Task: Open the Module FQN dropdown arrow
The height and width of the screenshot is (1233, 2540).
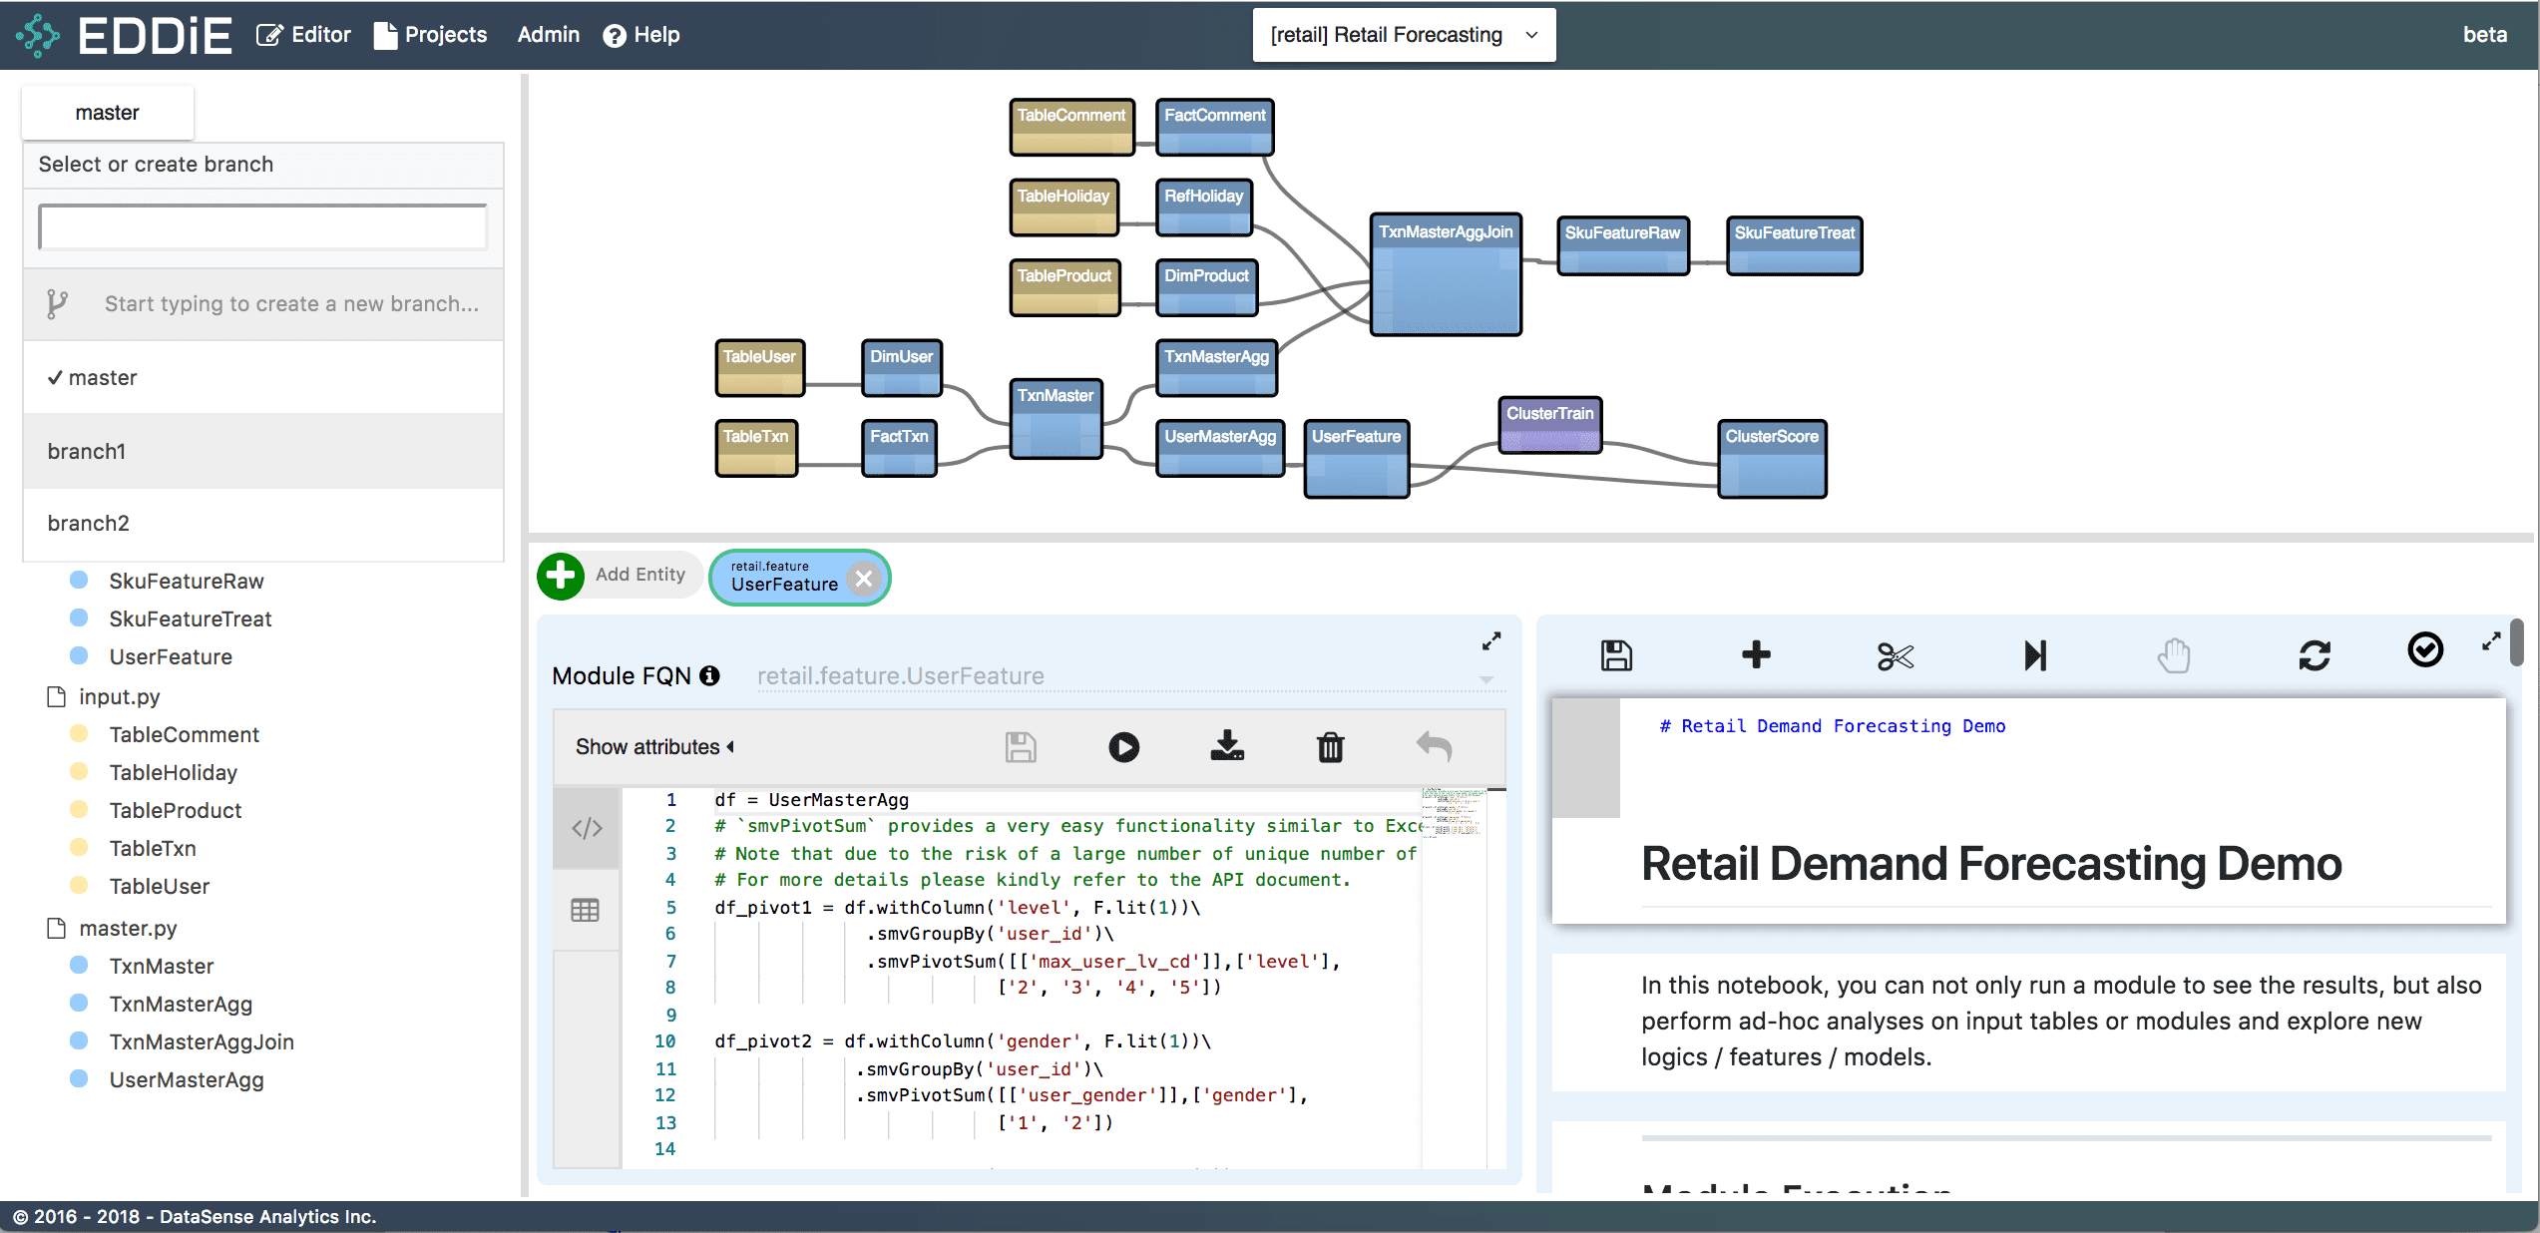Action: [1485, 679]
